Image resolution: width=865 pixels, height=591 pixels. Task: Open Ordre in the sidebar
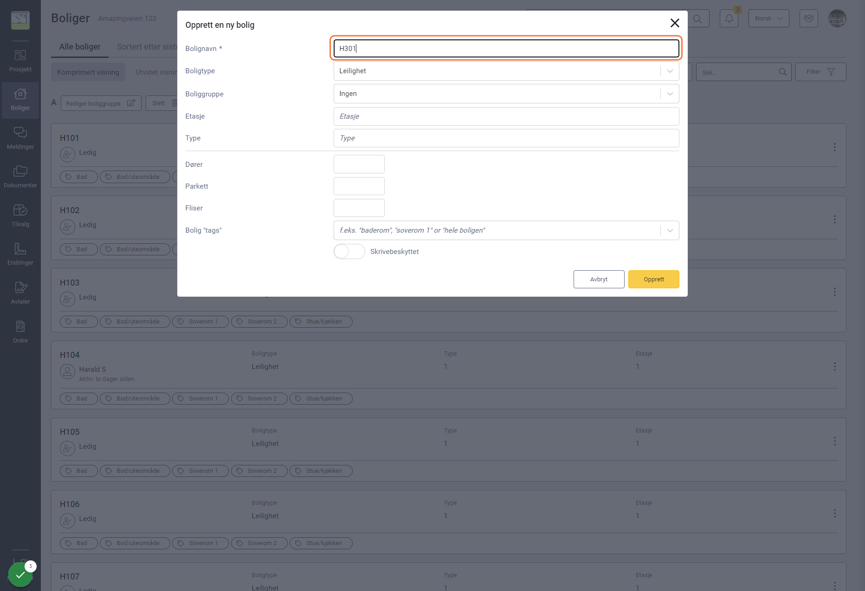tap(20, 332)
